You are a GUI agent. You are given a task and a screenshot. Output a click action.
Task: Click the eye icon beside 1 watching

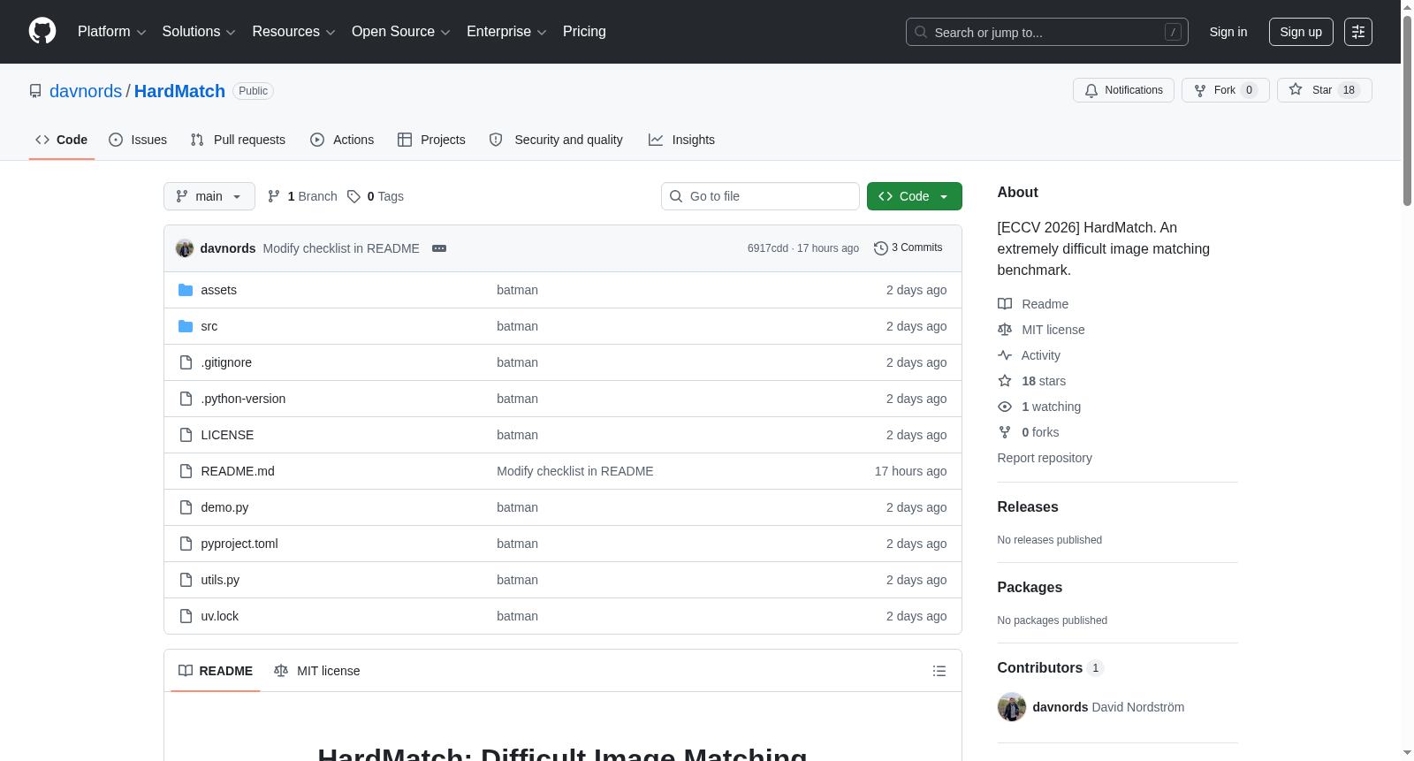(1005, 407)
